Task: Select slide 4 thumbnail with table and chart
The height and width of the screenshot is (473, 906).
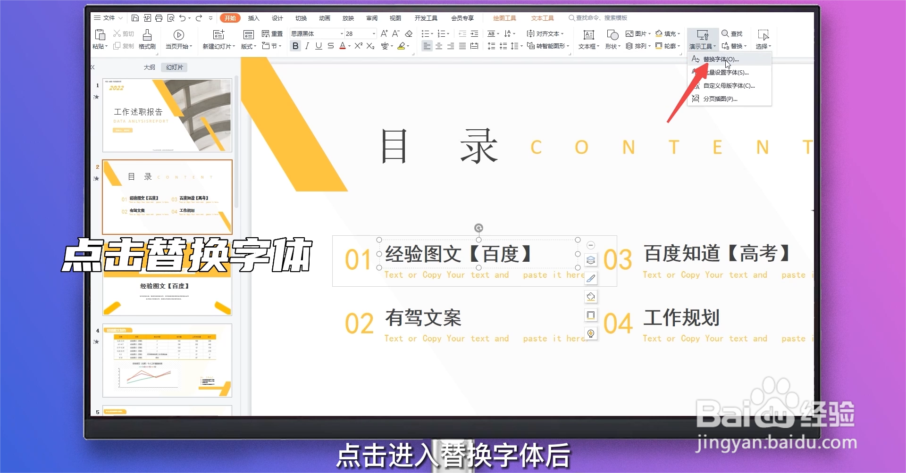Action: coord(168,360)
